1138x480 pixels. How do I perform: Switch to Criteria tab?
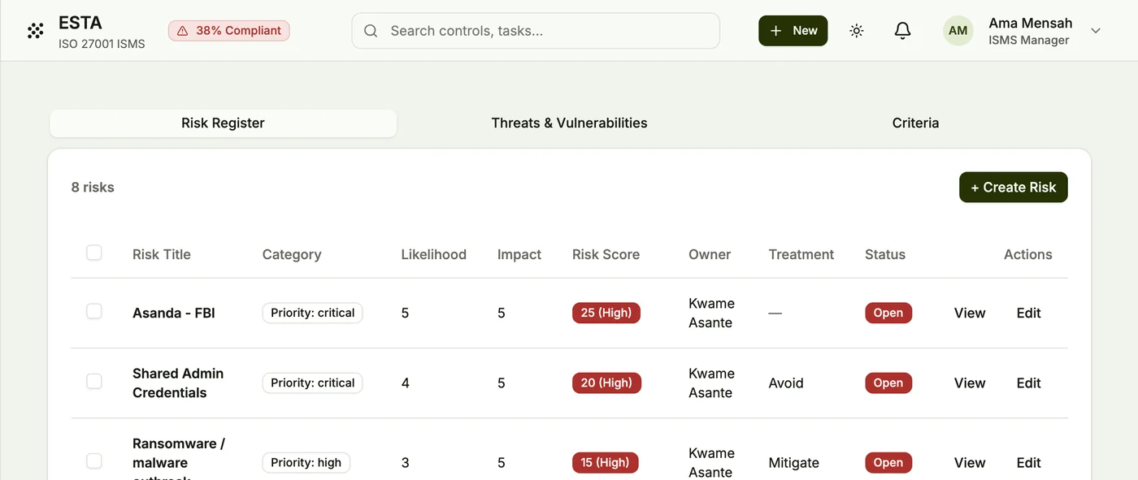[x=915, y=123]
